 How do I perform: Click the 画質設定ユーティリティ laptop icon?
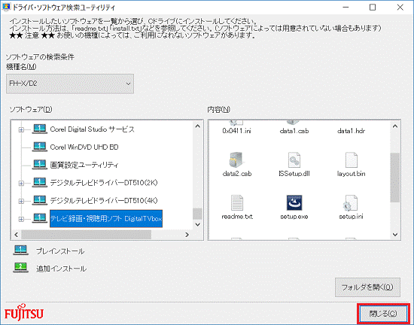pos(40,165)
